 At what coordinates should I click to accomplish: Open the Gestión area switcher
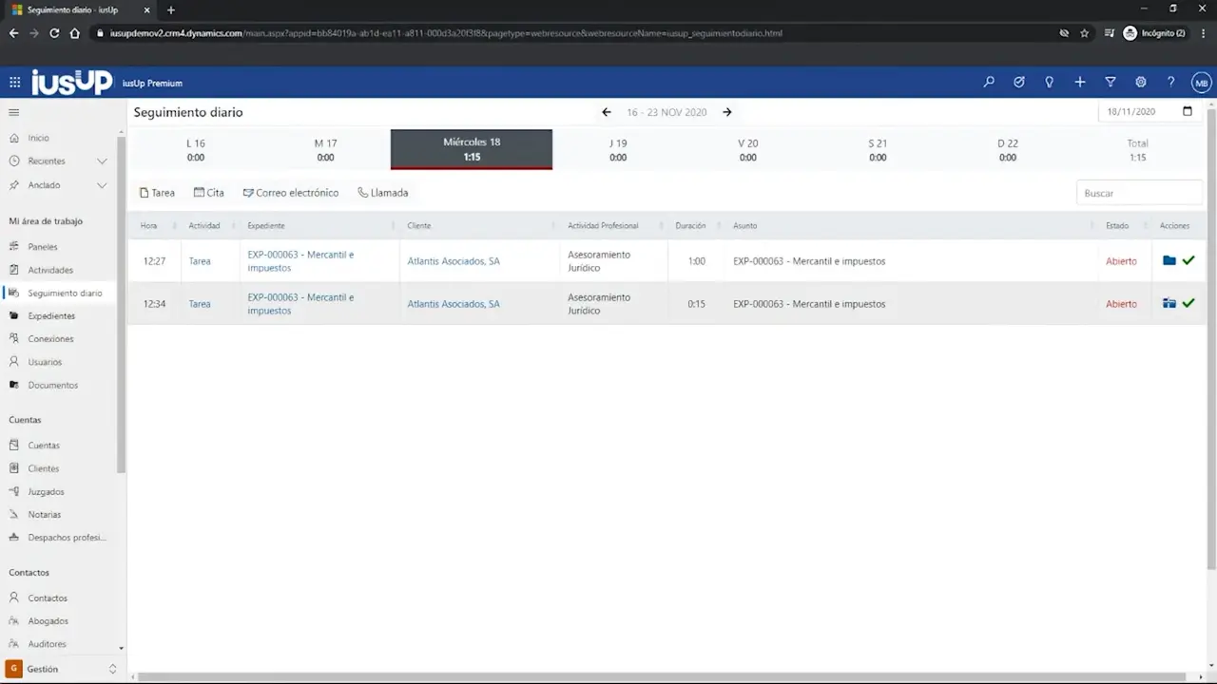point(63,669)
